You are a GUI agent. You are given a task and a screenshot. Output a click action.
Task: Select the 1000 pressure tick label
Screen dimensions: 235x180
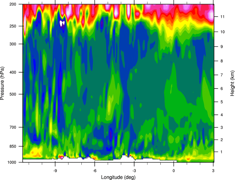12,162
